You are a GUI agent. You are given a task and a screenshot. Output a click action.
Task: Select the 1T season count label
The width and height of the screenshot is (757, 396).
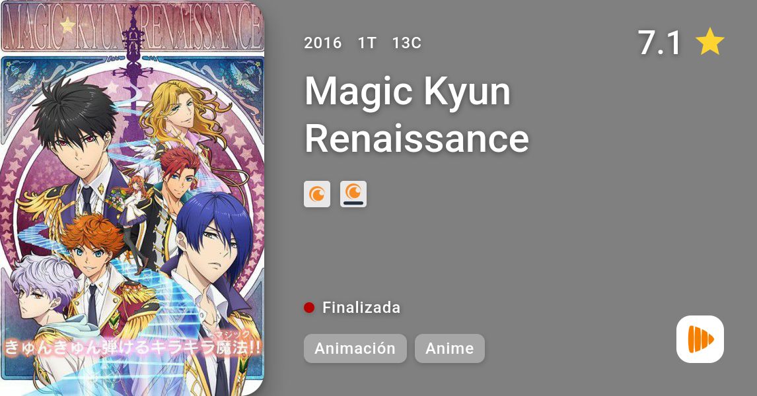click(367, 43)
